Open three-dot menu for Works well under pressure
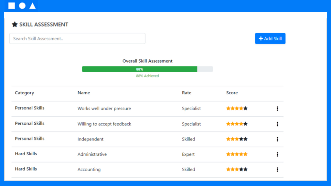Viewport: 331px width, 186px height. click(x=277, y=108)
